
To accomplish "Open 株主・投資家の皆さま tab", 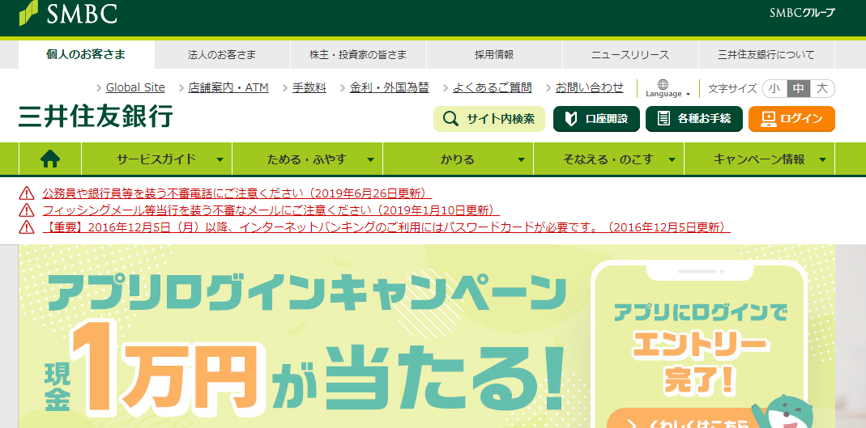I will 358,54.
